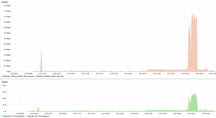This screenshot has height=118, width=216.
Task: Click the 3-27 13:07 time label
Action: coord(142,74)
